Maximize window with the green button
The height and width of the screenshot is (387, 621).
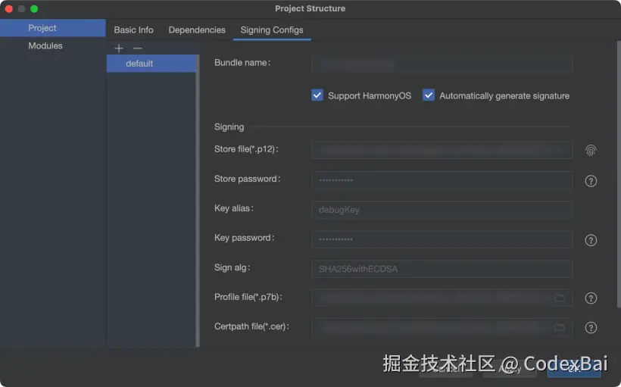[x=34, y=9]
